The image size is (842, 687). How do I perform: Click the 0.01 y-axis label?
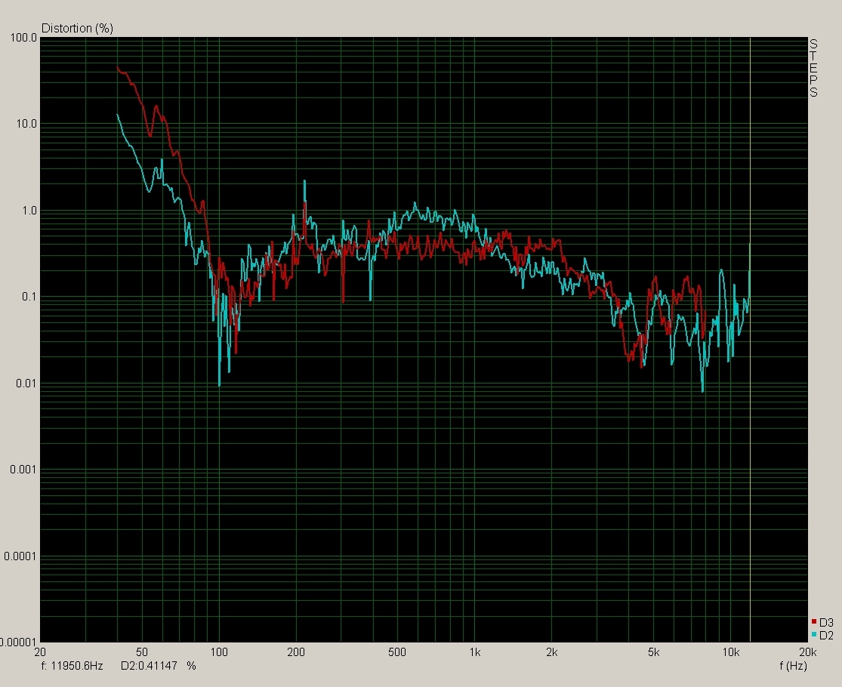26,384
